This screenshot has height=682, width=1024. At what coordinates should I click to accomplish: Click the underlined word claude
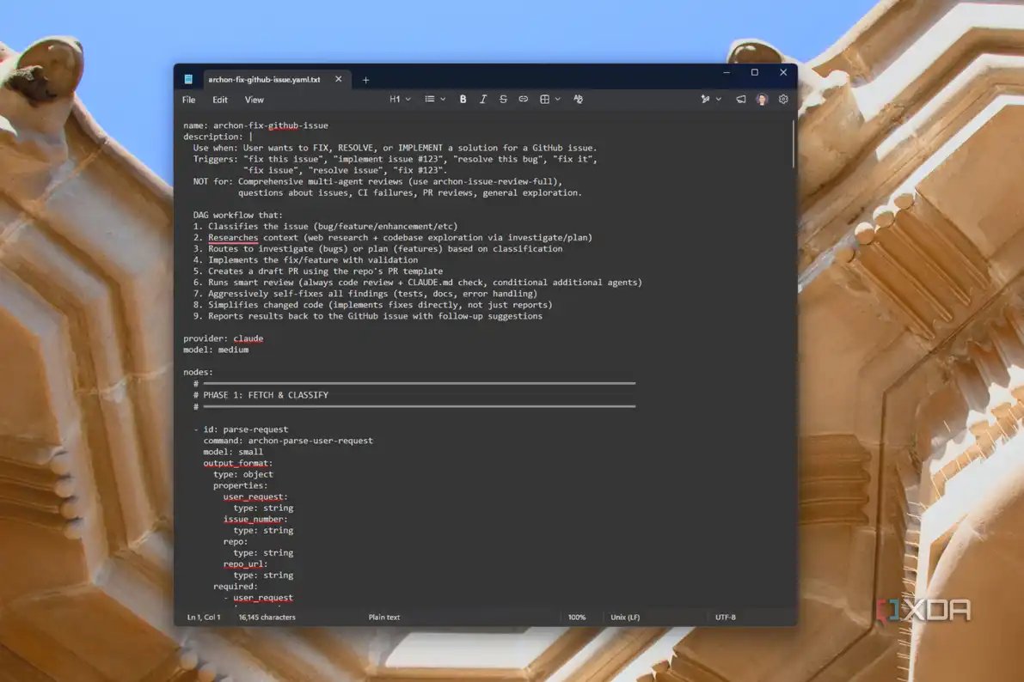248,338
